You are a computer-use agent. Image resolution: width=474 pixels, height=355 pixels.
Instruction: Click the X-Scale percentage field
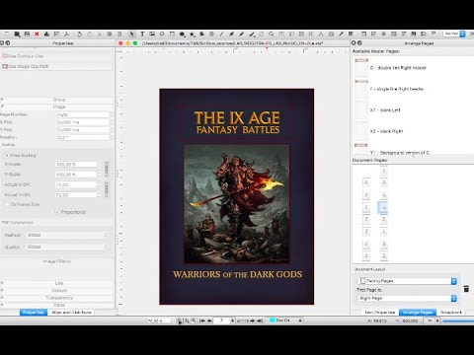(76, 164)
